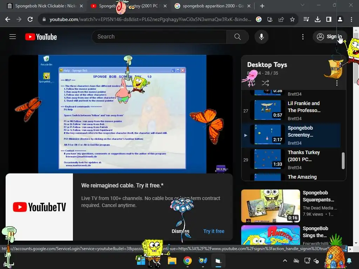359x269 pixels.
Task: Click The Dead Media channel name
Action: (320, 208)
